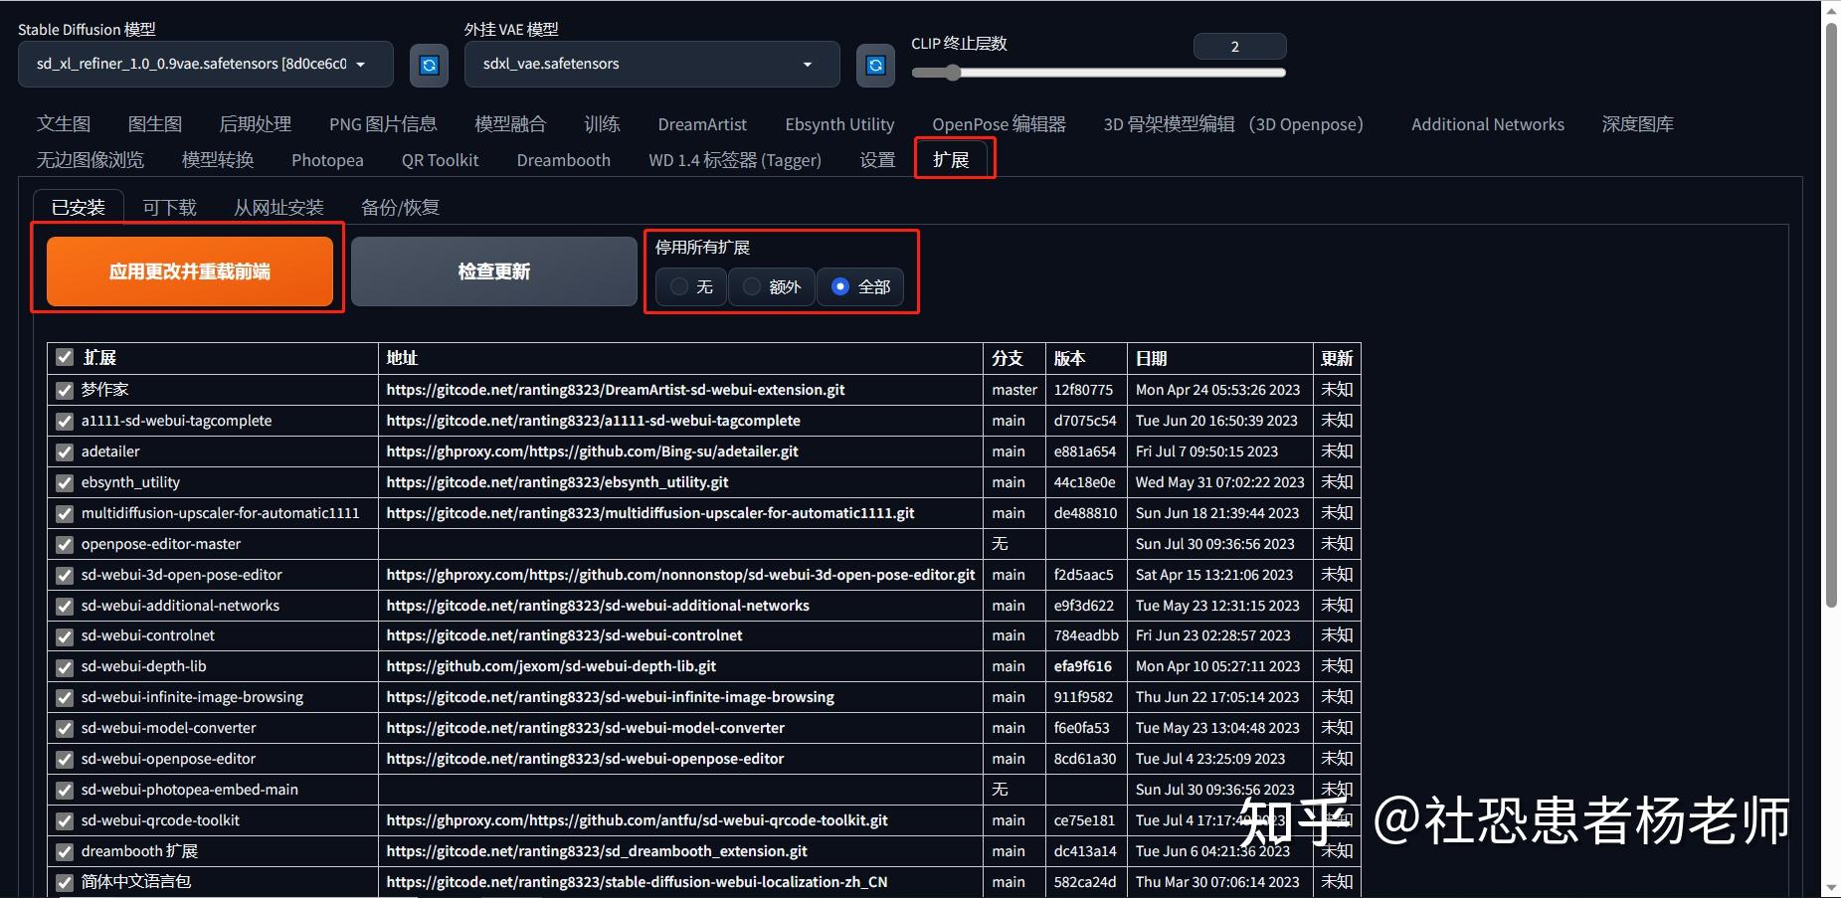This screenshot has height=898, width=1841.
Task: Click the 应用更改并重载前端 button
Action: tap(188, 270)
